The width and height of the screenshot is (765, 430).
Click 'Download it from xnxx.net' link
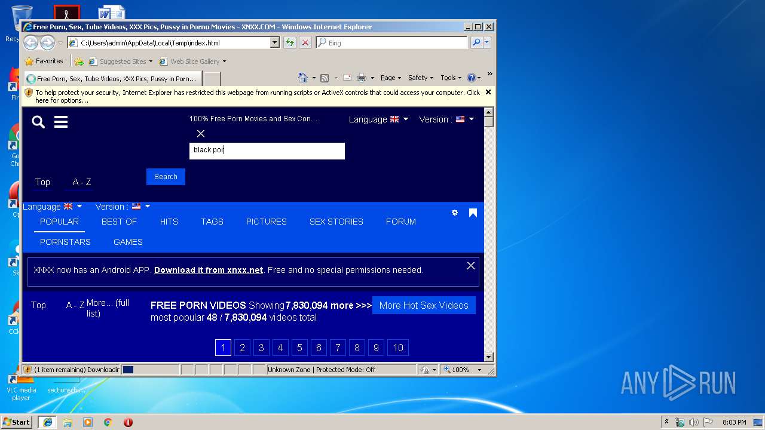tap(209, 270)
